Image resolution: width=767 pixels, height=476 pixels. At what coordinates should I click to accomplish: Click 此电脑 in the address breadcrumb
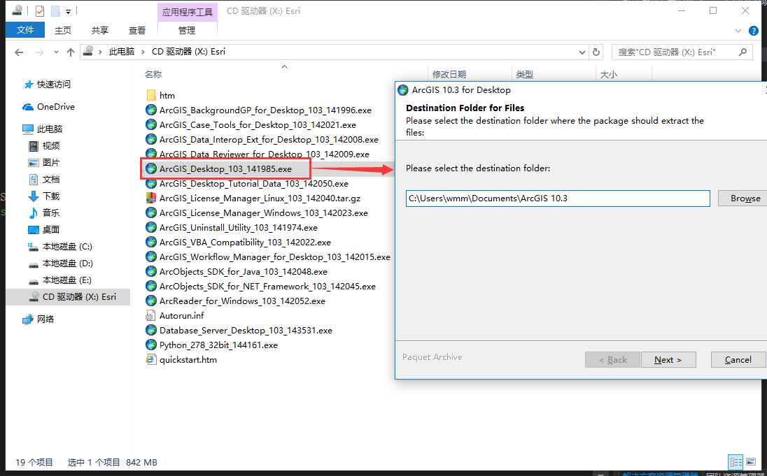click(x=121, y=52)
